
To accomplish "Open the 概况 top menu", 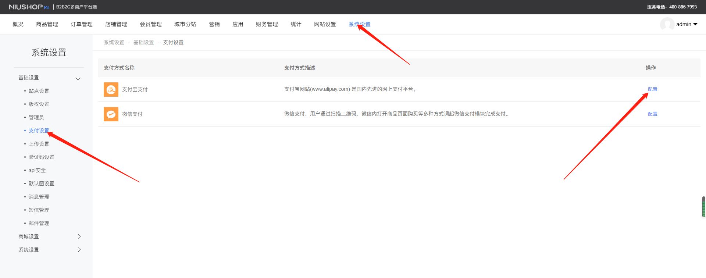I will pos(18,24).
